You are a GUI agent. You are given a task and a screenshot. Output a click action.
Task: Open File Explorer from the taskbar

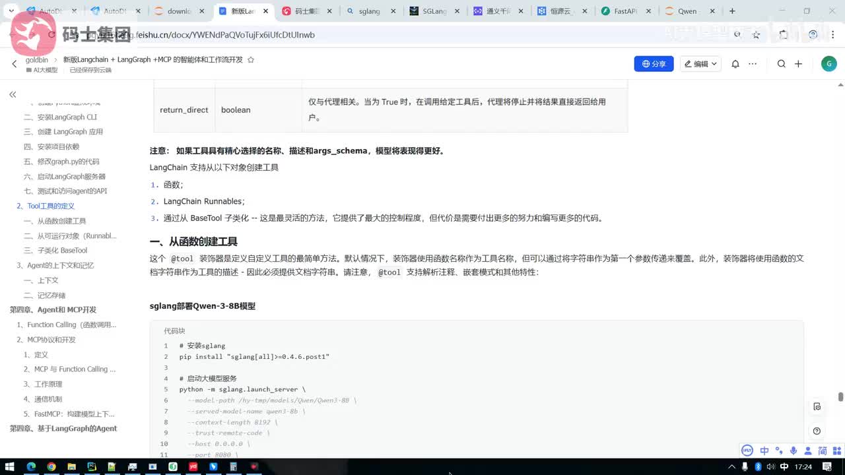71,467
